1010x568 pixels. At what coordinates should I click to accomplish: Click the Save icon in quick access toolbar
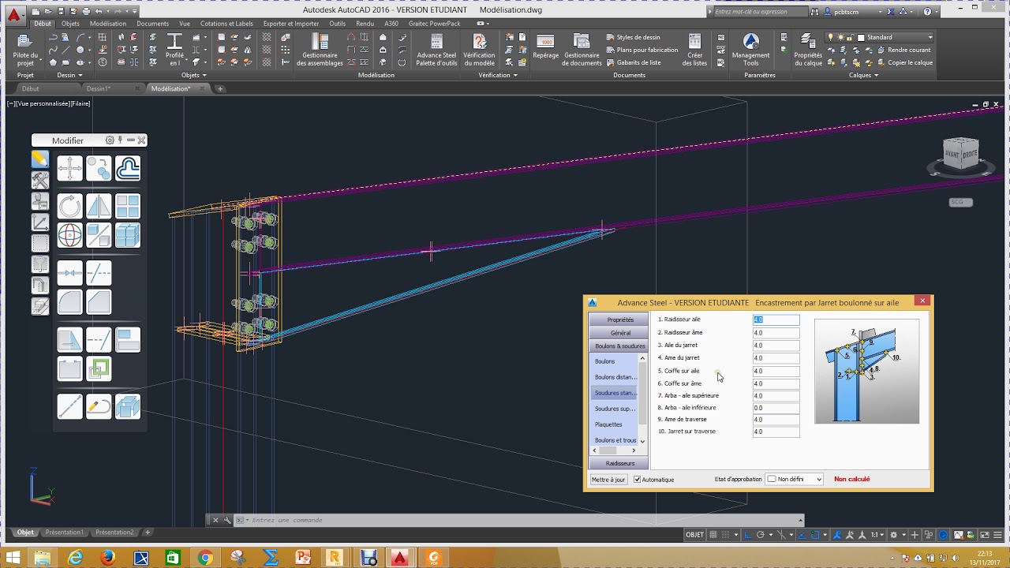[x=59, y=12]
